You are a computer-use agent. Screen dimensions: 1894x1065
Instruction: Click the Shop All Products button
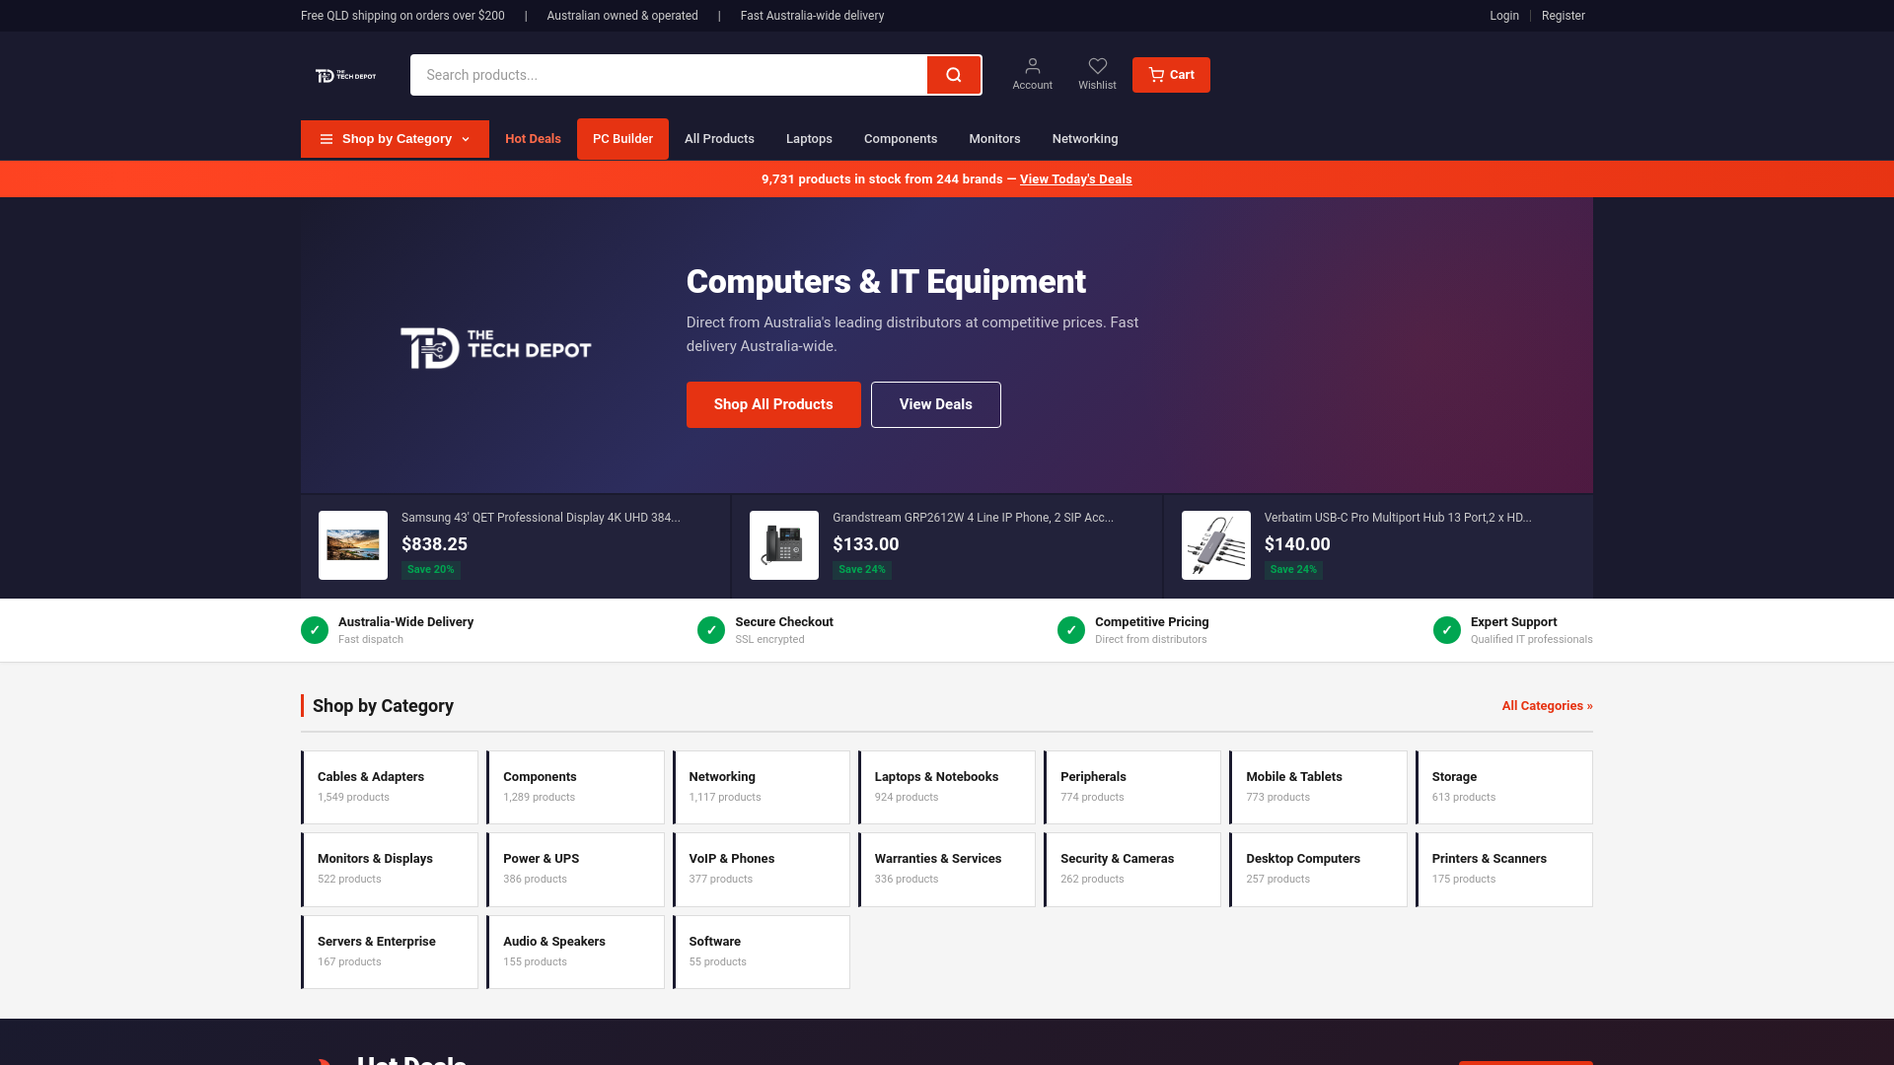coord(773,404)
